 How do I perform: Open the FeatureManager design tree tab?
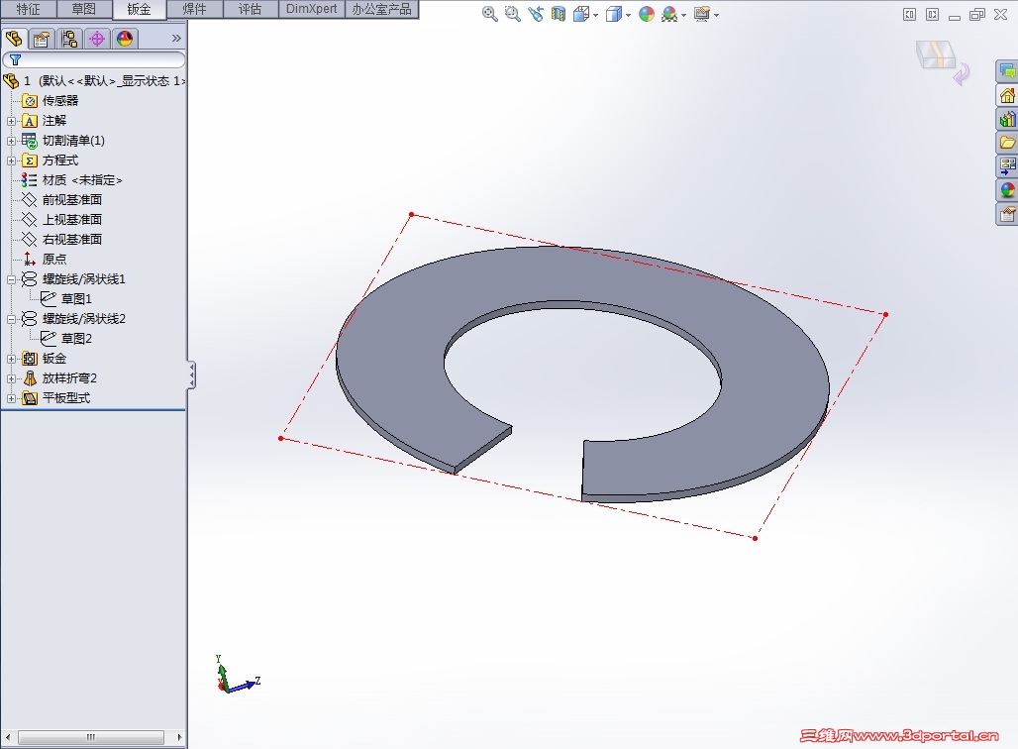pos(14,39)
